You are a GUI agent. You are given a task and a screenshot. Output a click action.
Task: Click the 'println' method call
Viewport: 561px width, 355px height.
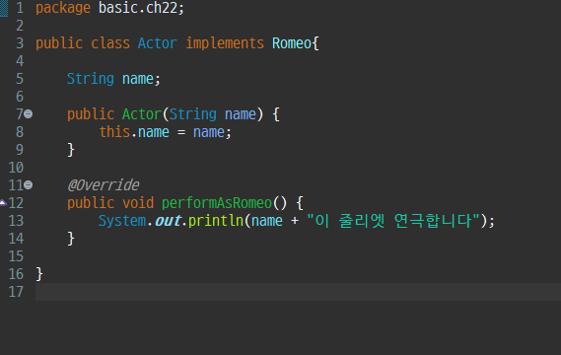pos(216,221)
